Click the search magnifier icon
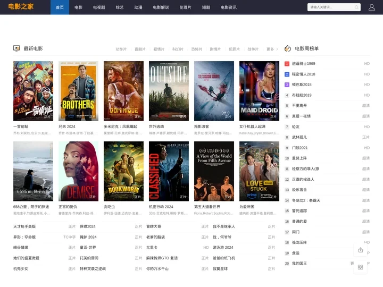The image size is (383, 287). [356, 7]
